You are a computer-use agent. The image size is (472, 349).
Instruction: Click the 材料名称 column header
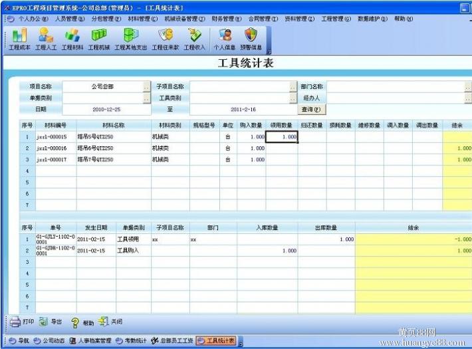[x=114, y=126]
